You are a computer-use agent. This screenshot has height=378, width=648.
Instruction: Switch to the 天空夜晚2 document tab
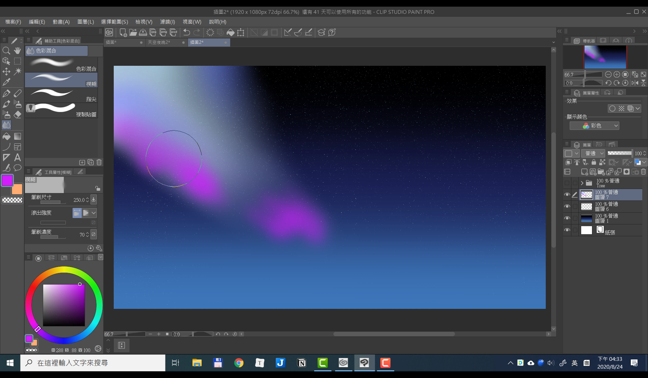[x=159, y=42]
